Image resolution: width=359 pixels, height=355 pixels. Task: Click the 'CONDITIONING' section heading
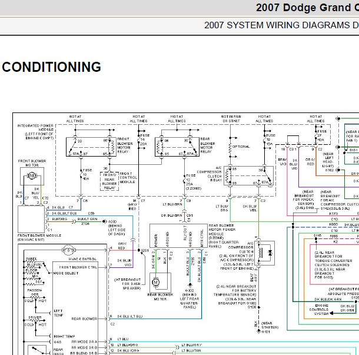coord(51,67)
